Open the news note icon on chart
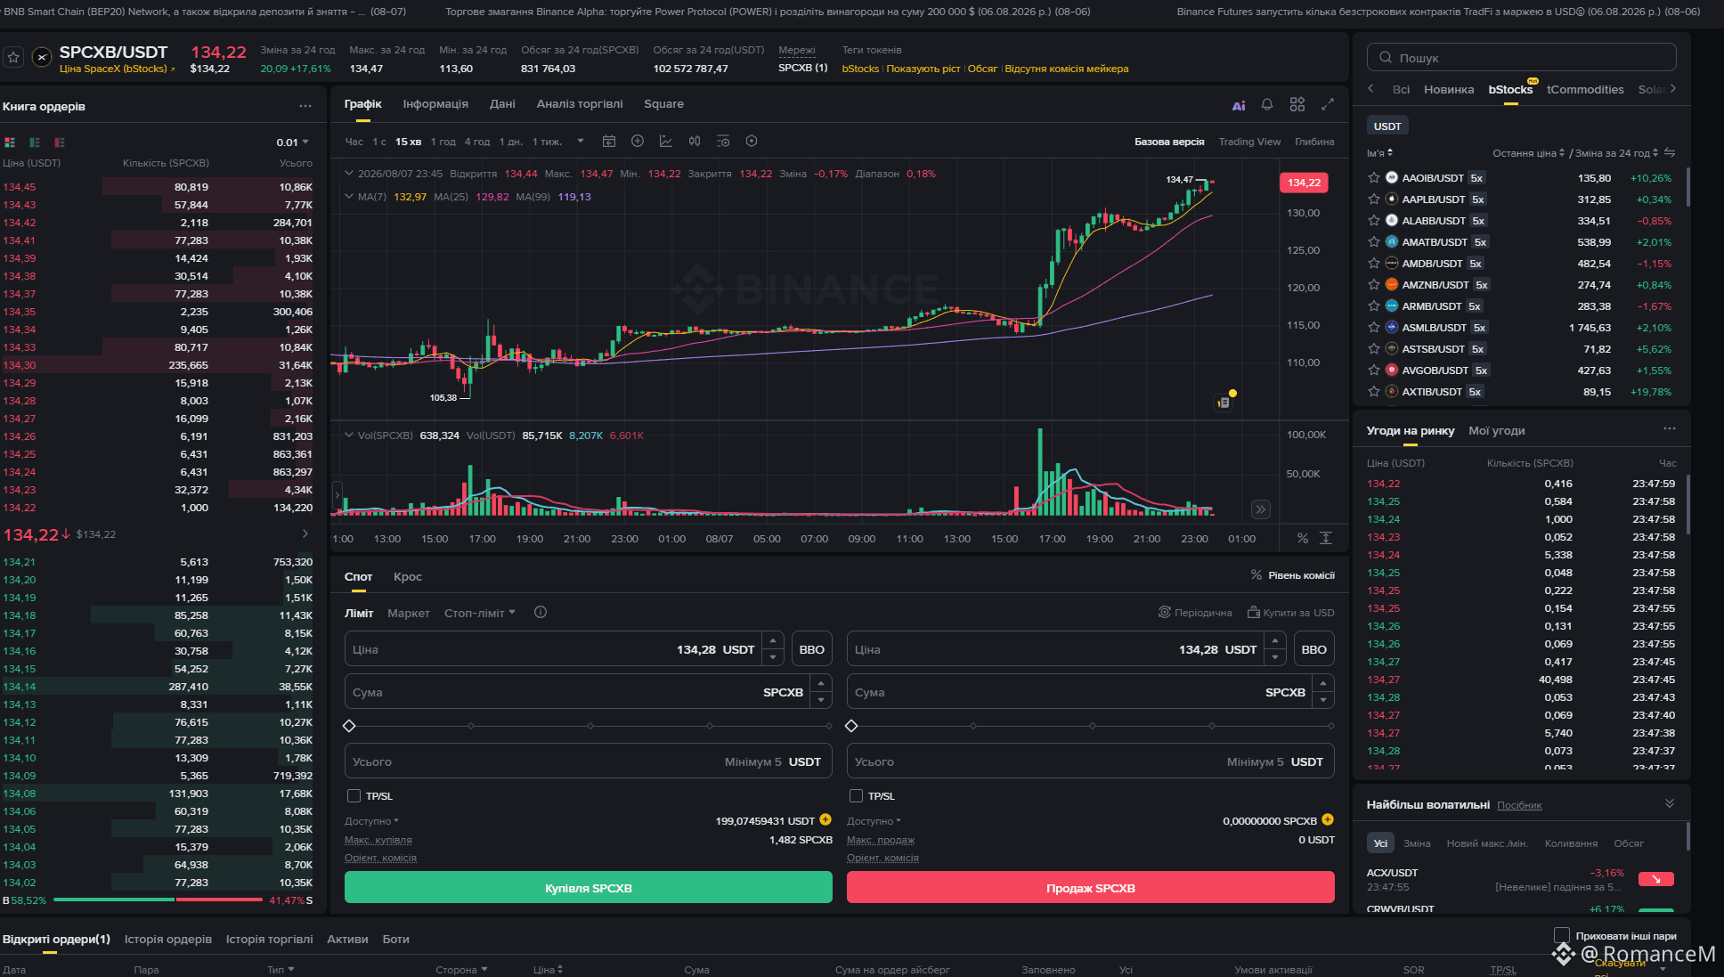 pos(1224,403)
